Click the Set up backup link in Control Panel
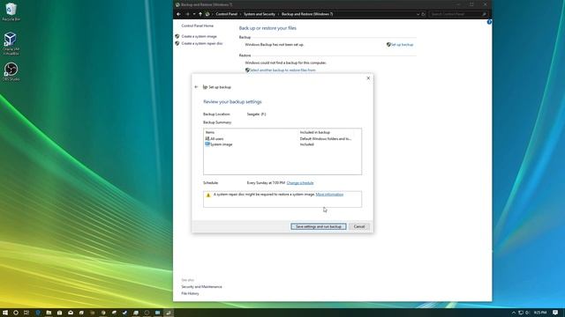 [403, 45]
